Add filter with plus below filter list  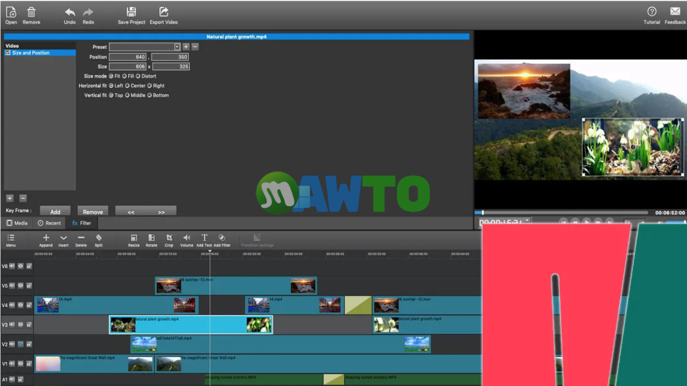coord(10,198)
